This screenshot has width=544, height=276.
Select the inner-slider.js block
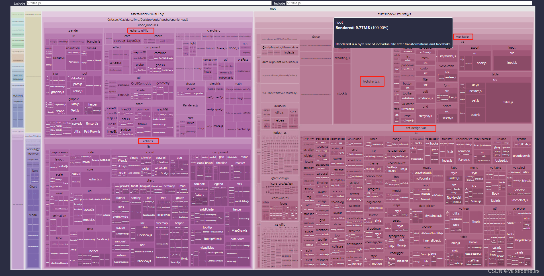coord(432,240)
